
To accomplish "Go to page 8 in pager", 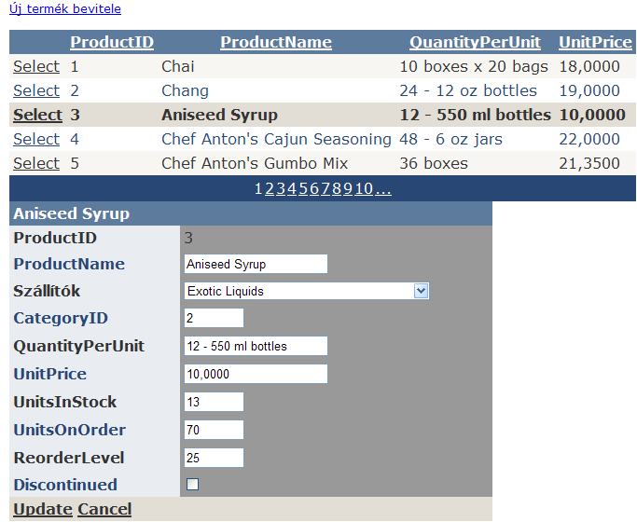I will point(337,188).
